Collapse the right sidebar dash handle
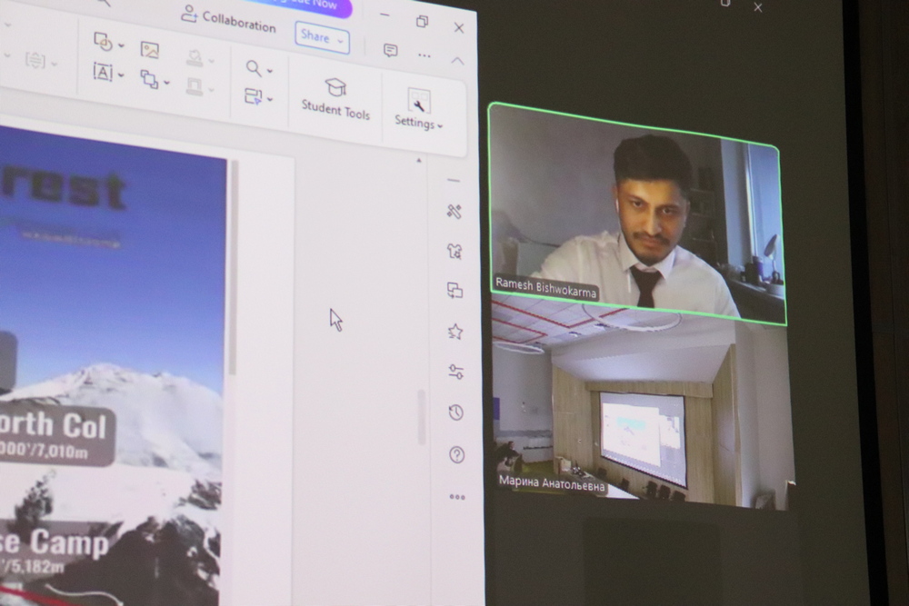This screenshot has height=606, width=909. pos(454,181)
